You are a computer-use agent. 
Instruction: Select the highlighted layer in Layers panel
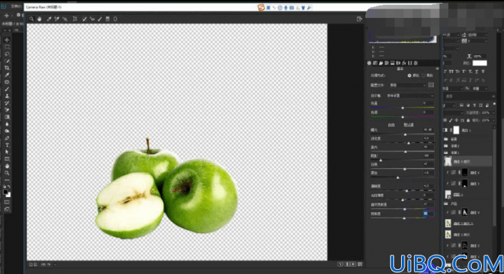(468, 161)
